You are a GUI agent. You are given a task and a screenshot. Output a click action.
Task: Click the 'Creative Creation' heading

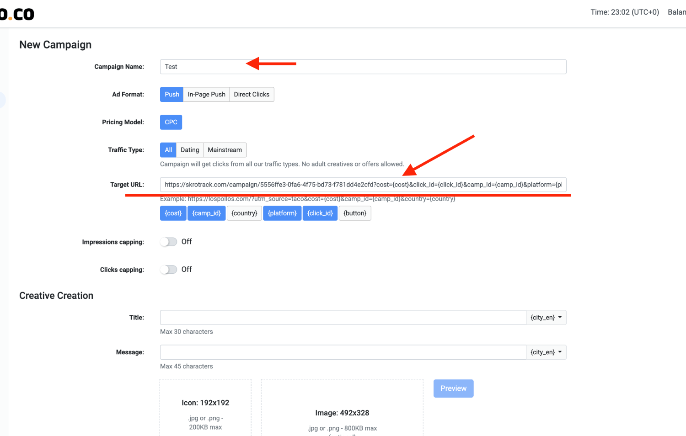56,296
